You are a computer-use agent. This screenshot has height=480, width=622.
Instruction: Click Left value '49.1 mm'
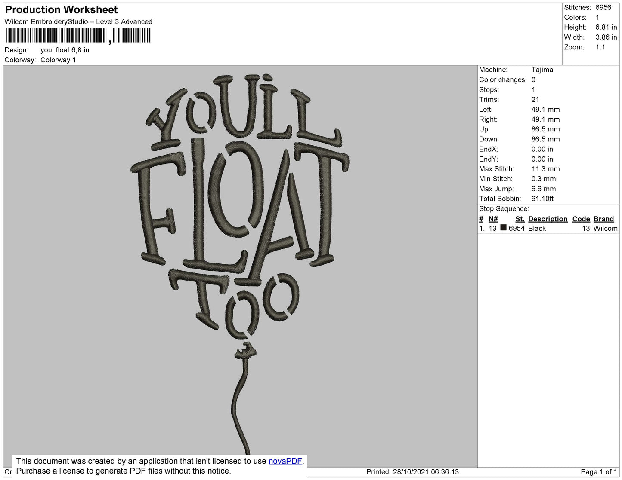click(546, 109)
